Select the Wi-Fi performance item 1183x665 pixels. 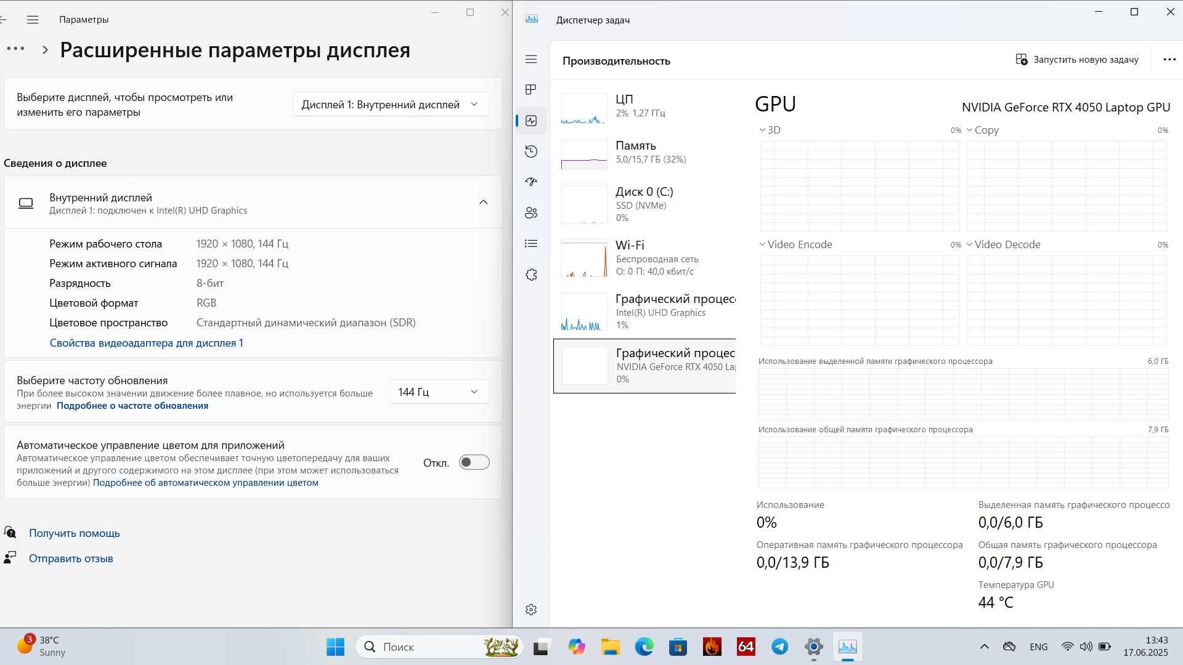644,258
